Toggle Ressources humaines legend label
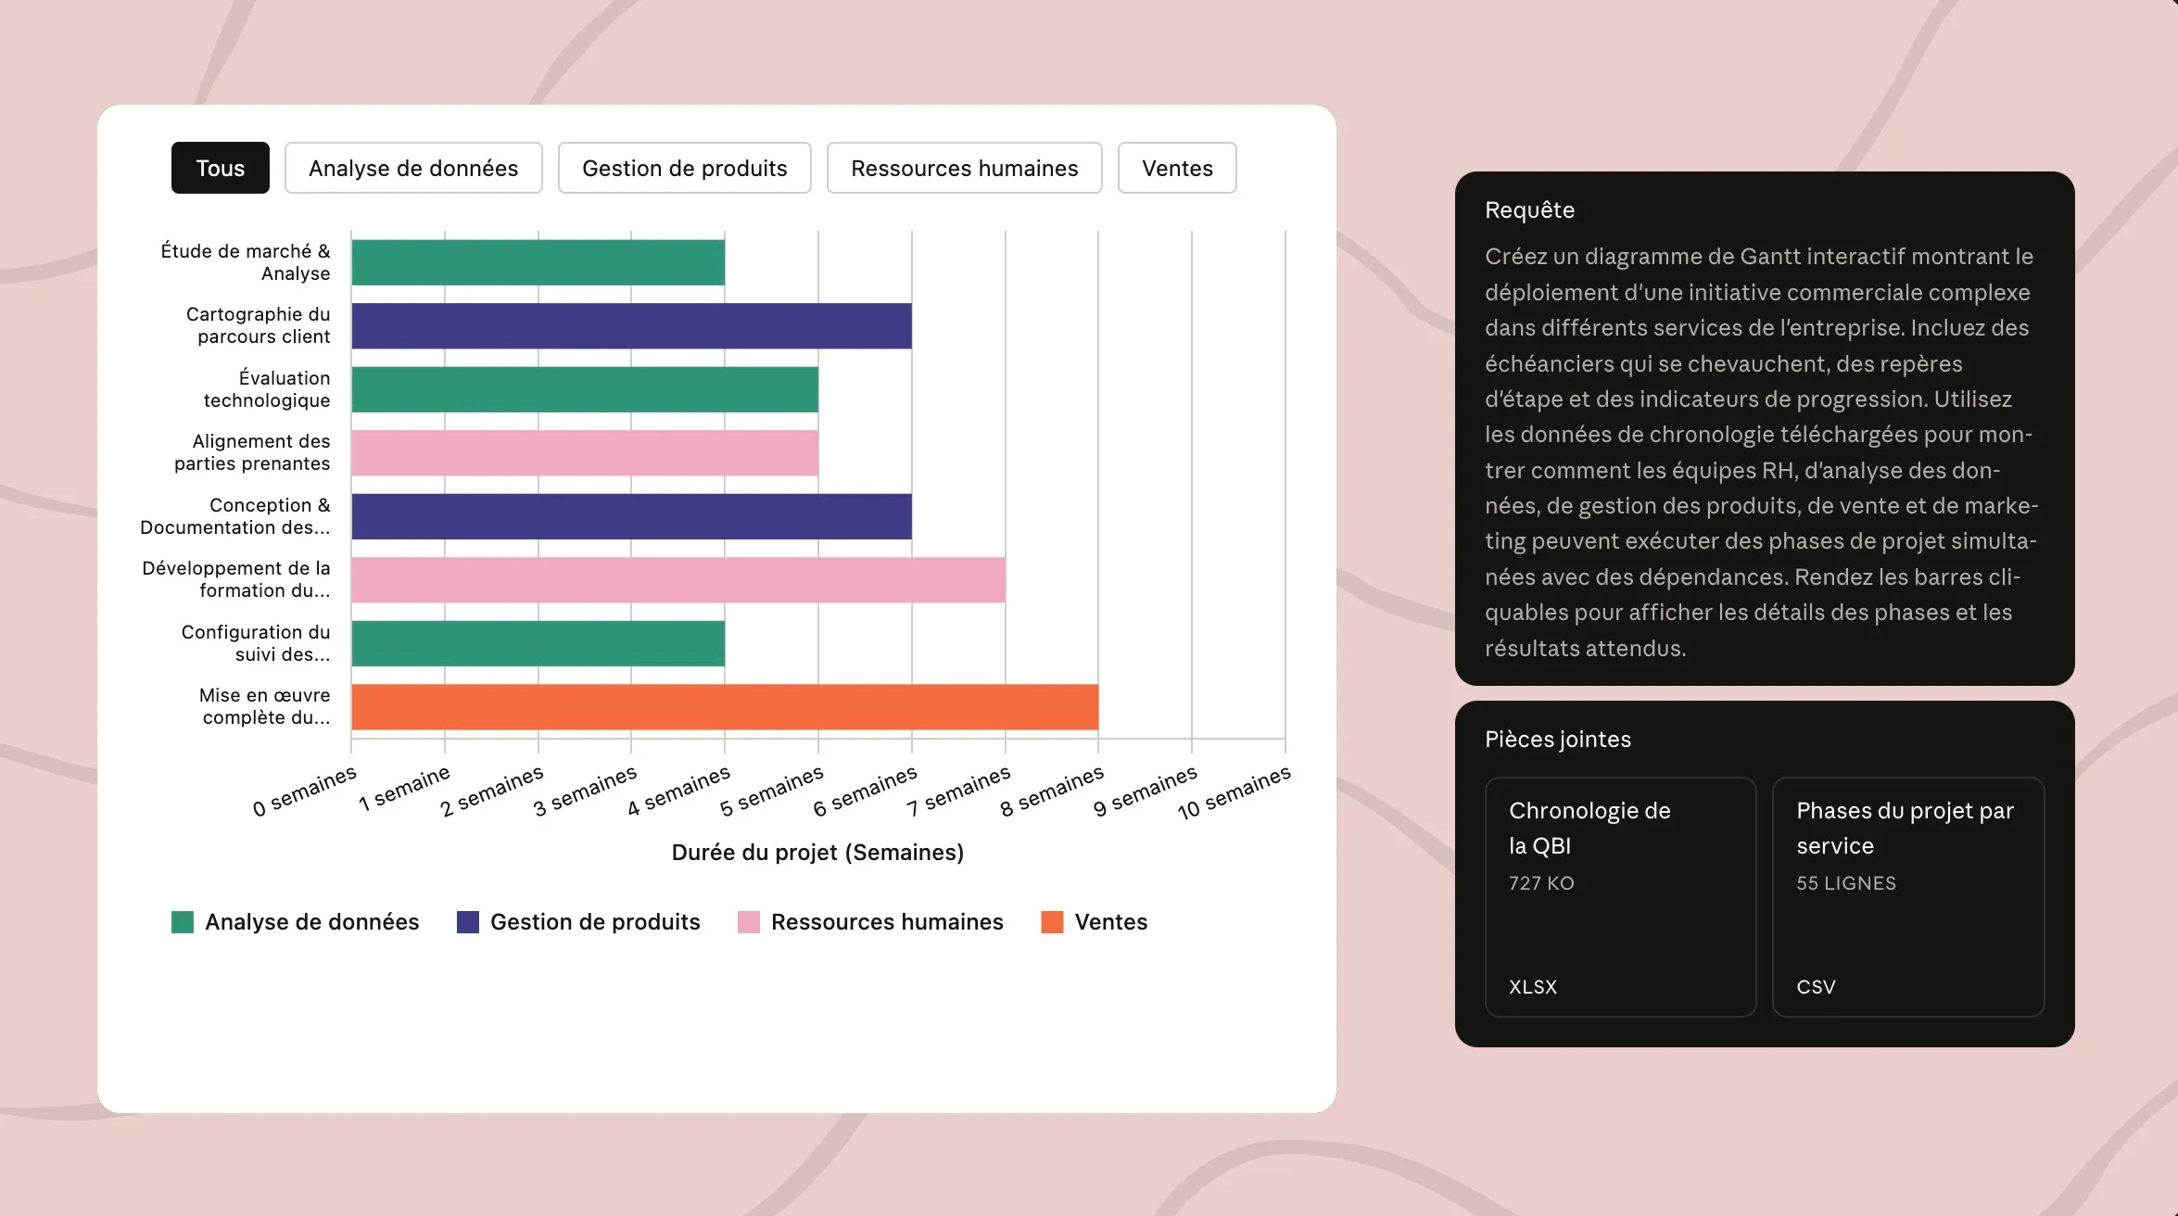Viewport: 2178px width, 1216px height. [x=886, y=921]
